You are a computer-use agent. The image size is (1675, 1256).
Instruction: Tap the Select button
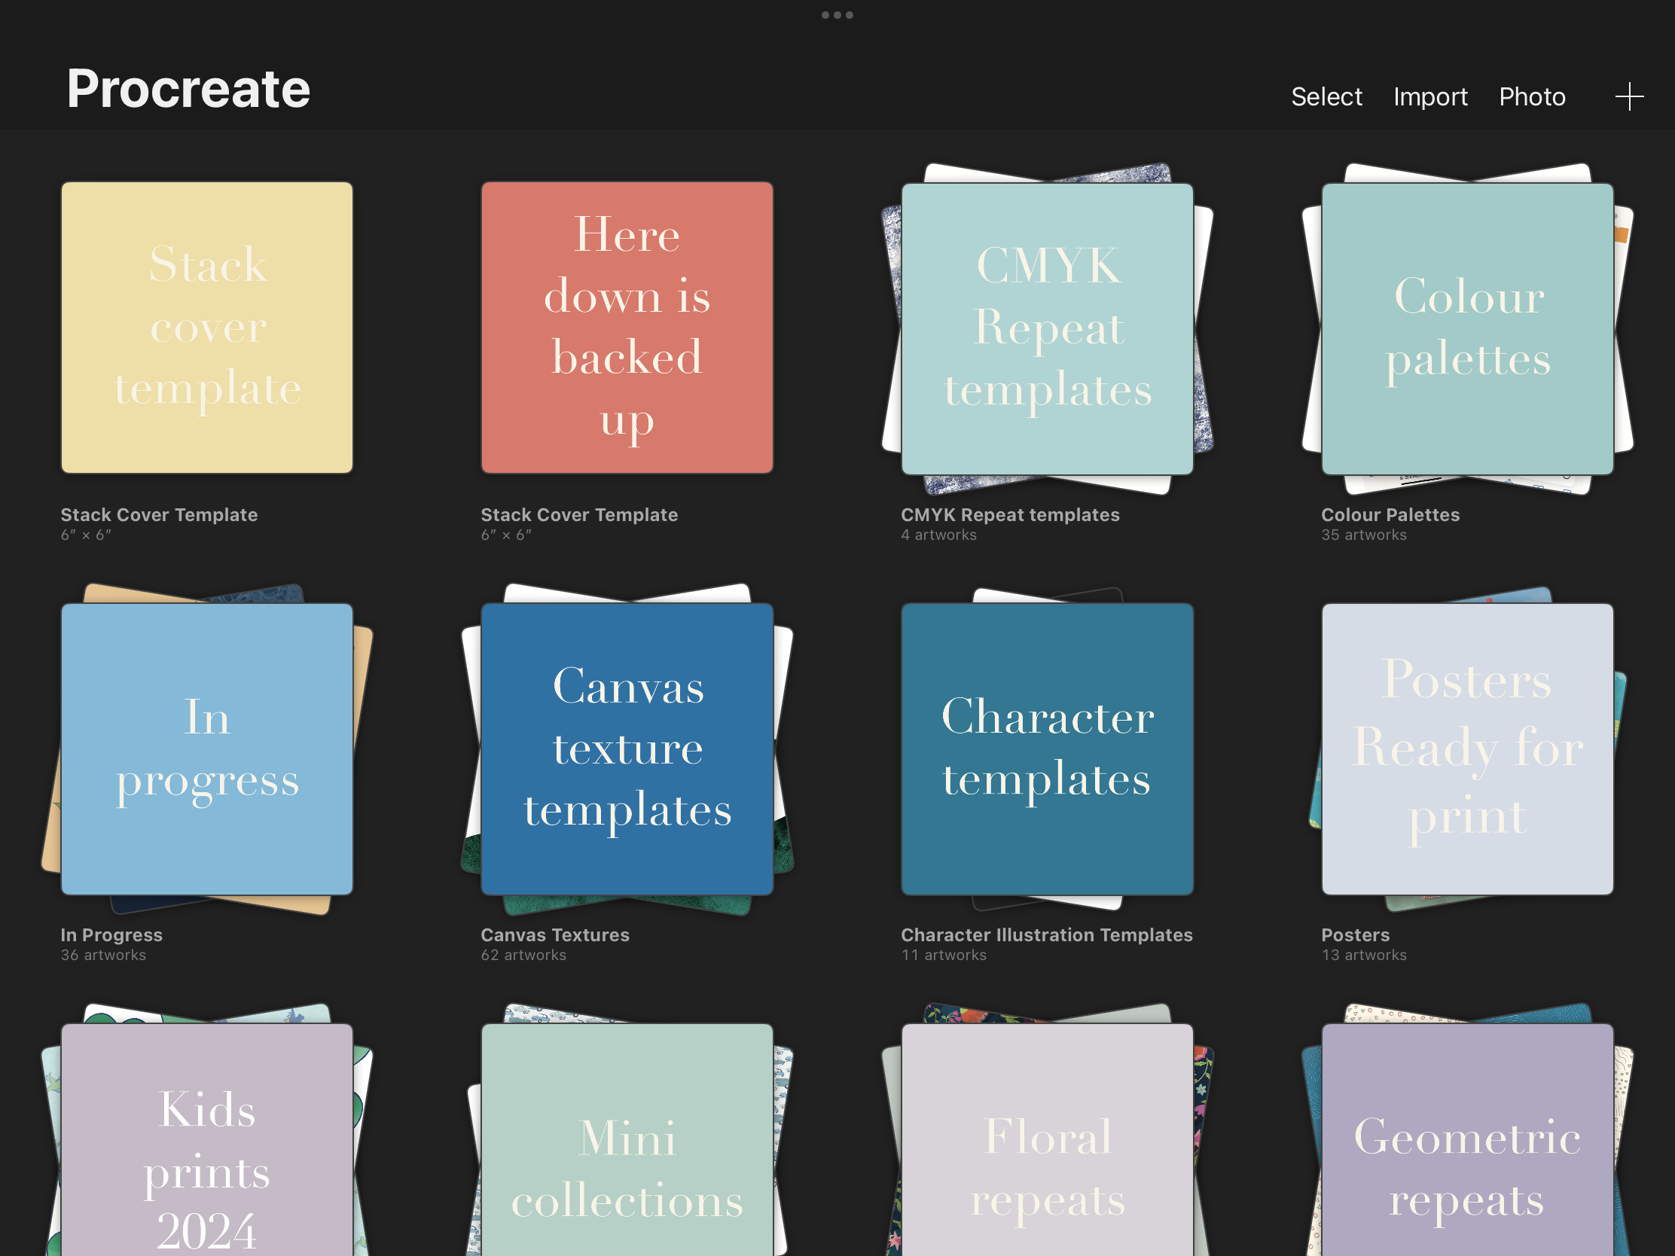(x=1326, y=97)
